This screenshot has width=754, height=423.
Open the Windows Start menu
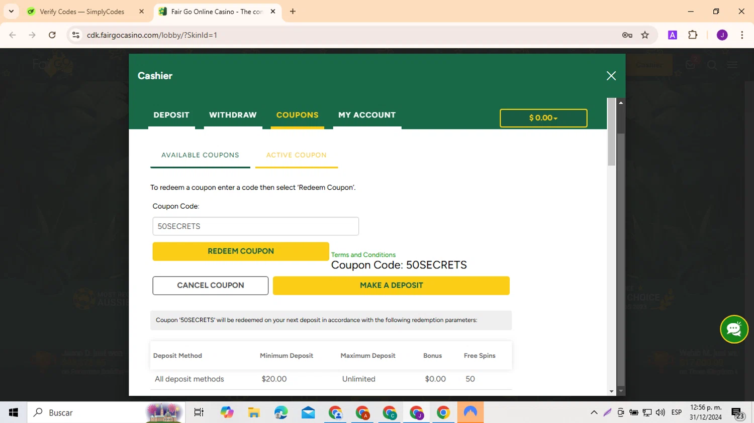[14, 412]
